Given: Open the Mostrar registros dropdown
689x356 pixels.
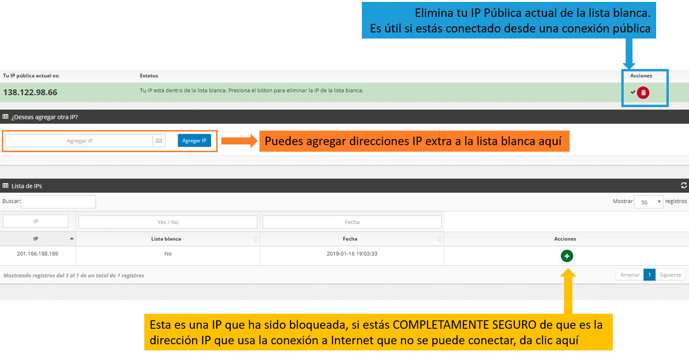Looking at the screenshot, I should [648, 202].
